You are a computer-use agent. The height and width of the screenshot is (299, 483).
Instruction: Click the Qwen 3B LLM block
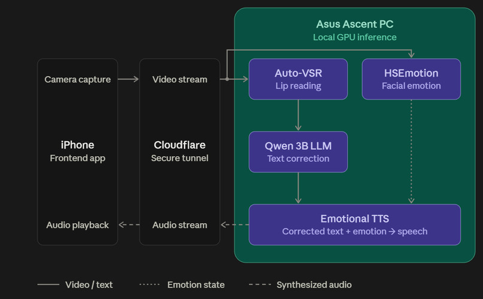coord(298,152)
